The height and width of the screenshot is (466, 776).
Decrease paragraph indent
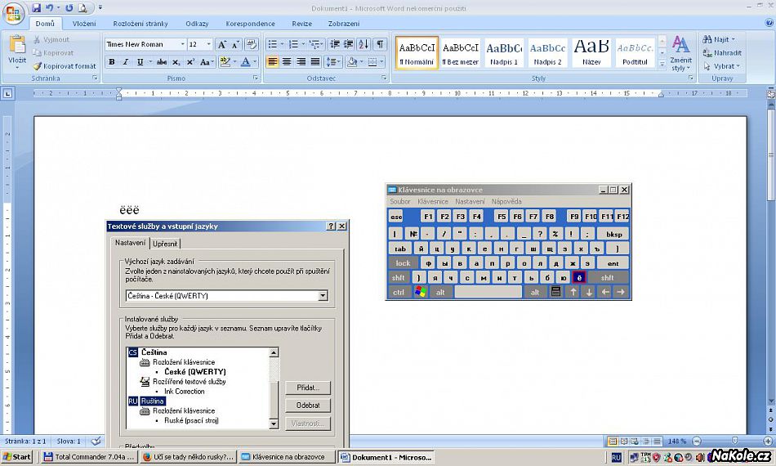pyautogui.click(x=335, y=44)
